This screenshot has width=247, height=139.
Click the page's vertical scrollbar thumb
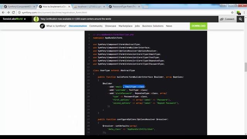point(245,67)
